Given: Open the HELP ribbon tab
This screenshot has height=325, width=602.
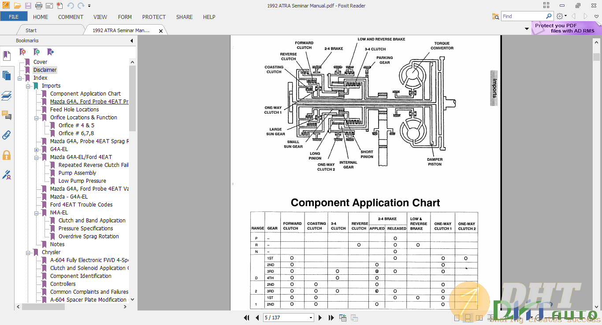Looking at the screenshot, I should (x=209, y=17).
